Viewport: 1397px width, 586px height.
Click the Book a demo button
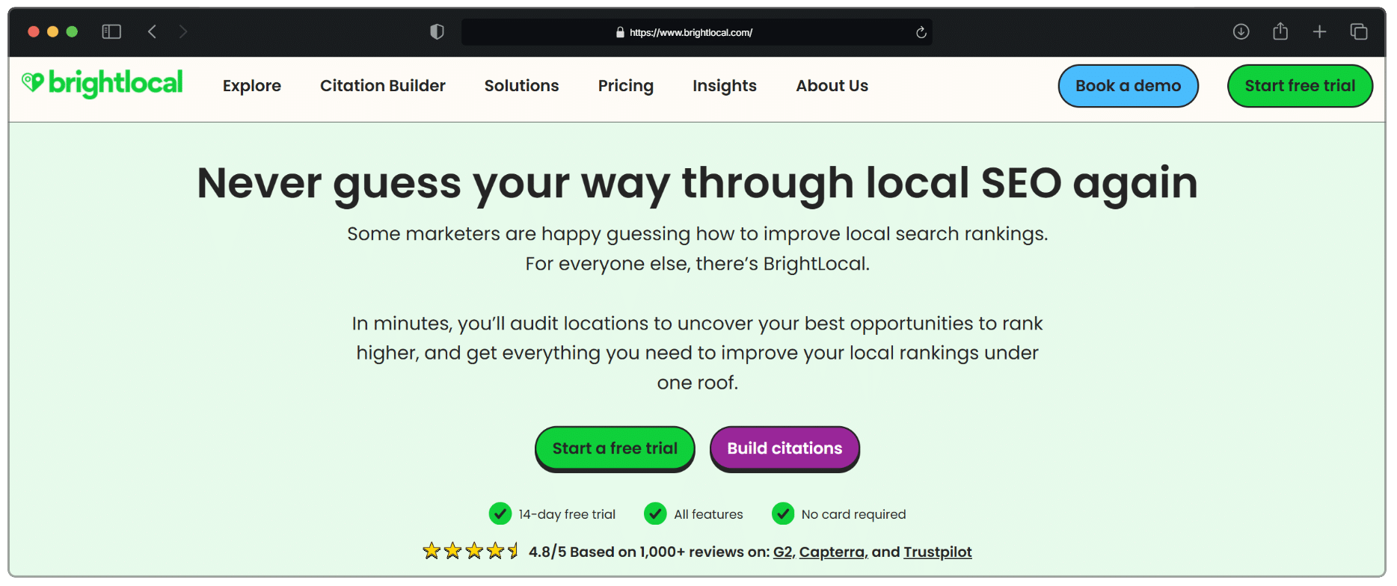click(x=1129, y=86)
